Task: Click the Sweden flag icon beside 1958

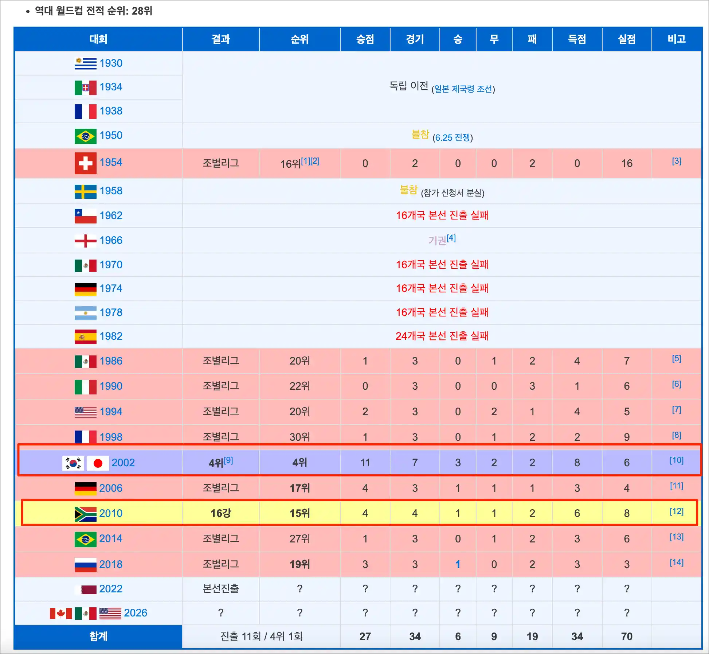Action: click(x=85, y=191)
